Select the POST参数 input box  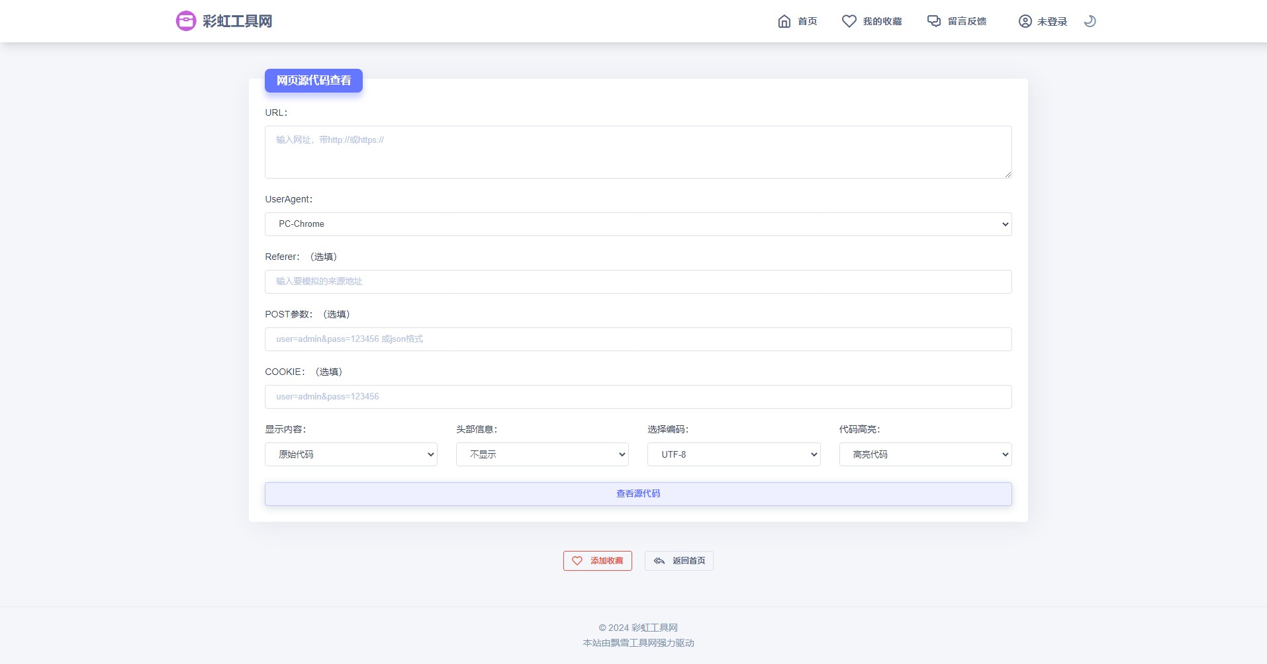(x=637, y=339)
